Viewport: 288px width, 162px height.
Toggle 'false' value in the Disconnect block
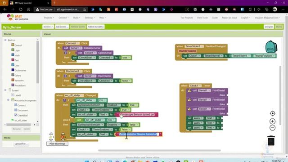[126, 81]
